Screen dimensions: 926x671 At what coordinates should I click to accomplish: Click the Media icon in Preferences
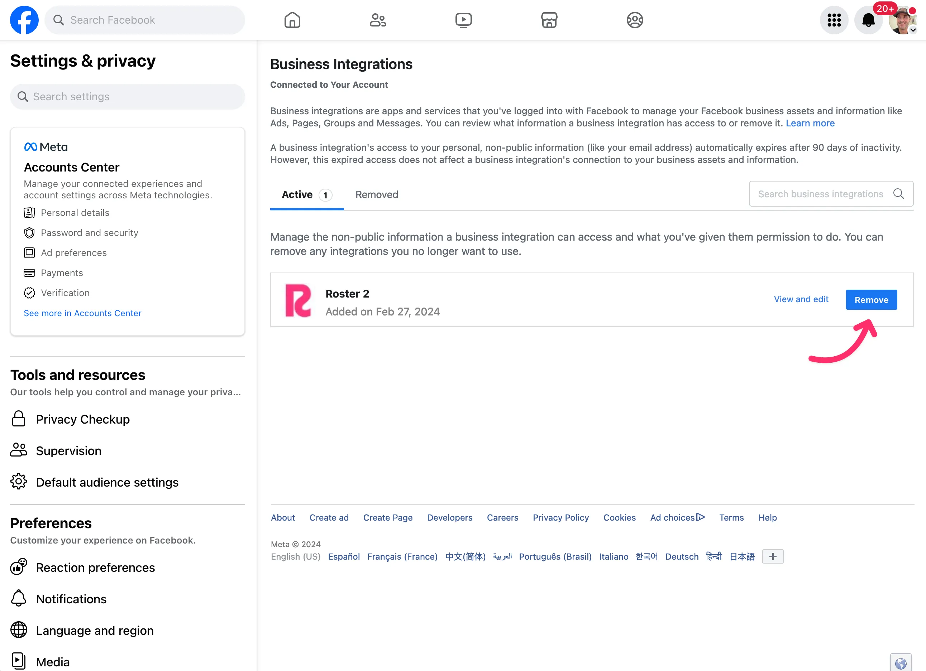pos(19,661)
